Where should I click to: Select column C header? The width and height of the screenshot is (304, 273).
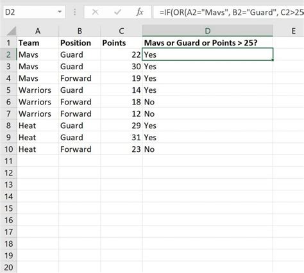pos(121,31)
